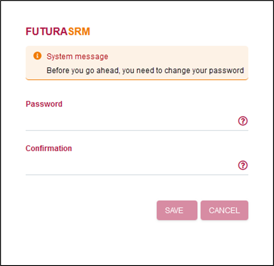Screen dimensions: 274x266
Task: Click the Password field label
Action: (44, 104)
